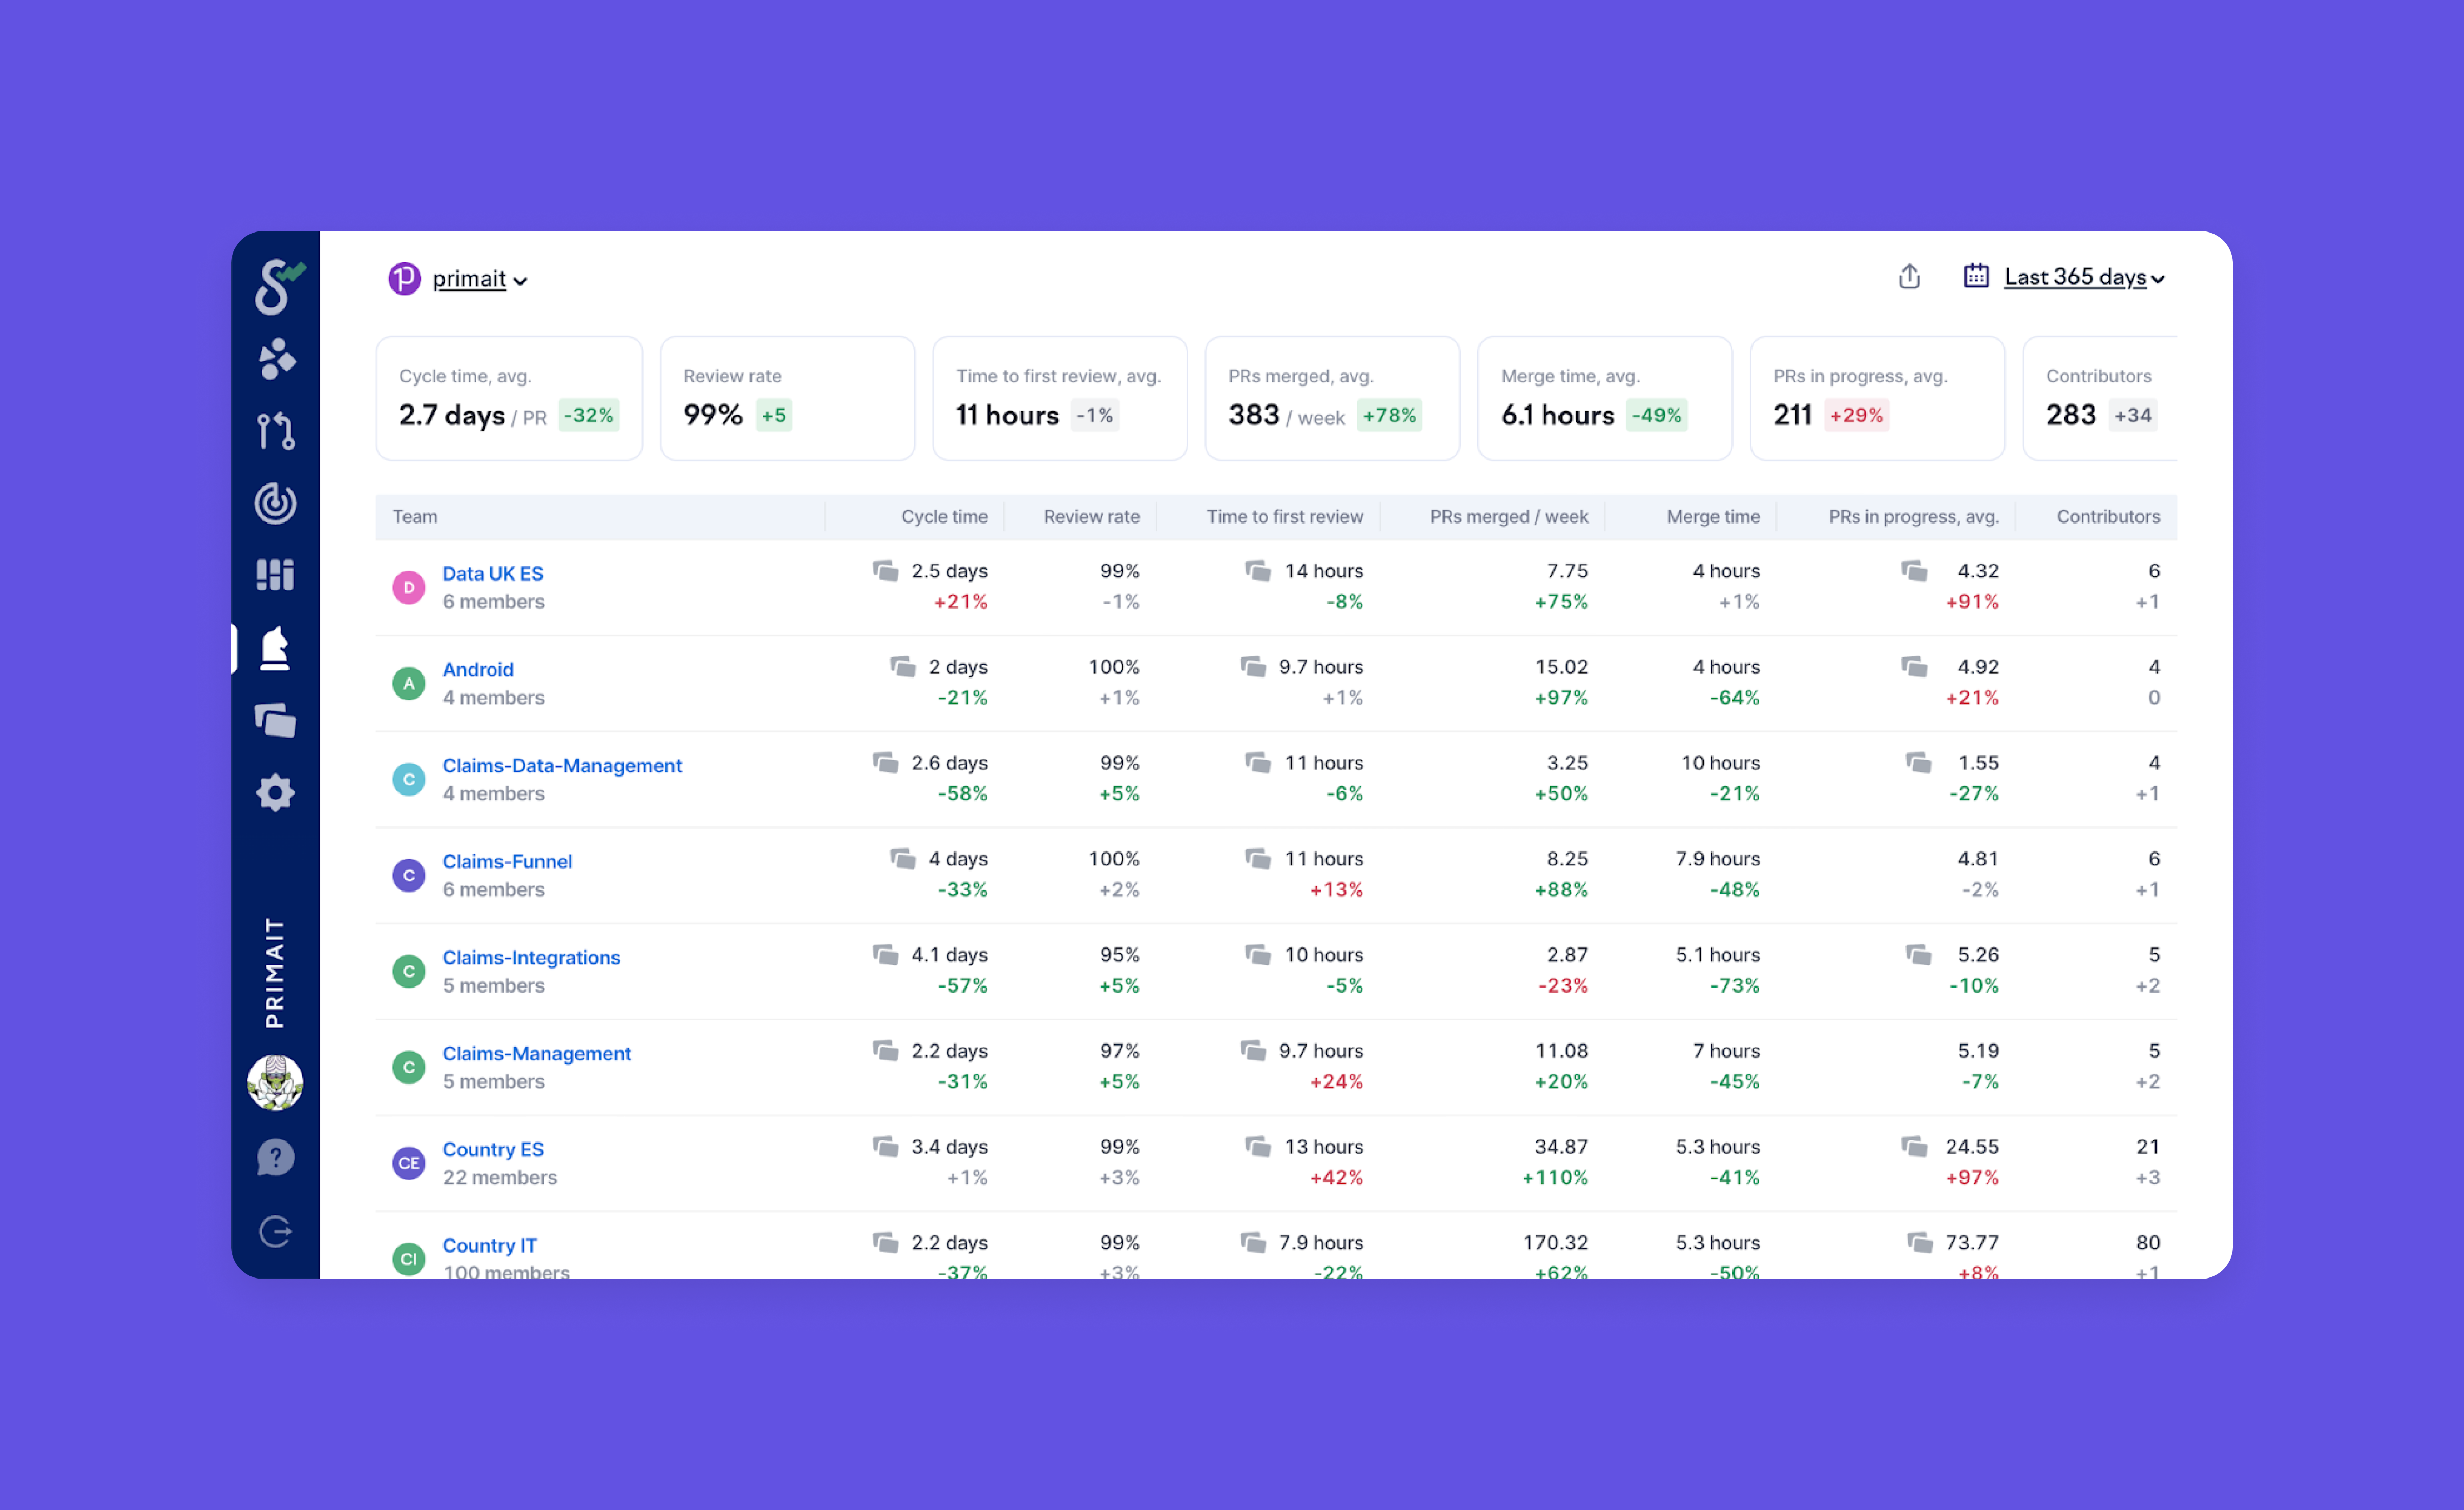The width and height of the screenshot is (2464, 1510).
Task: Click the pages icon beside Android cycle time
Action: tap(903, 667)
